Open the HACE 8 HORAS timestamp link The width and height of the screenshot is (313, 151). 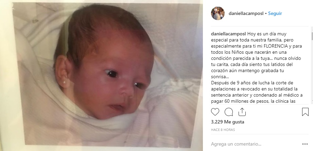click(x=223, y=130)
